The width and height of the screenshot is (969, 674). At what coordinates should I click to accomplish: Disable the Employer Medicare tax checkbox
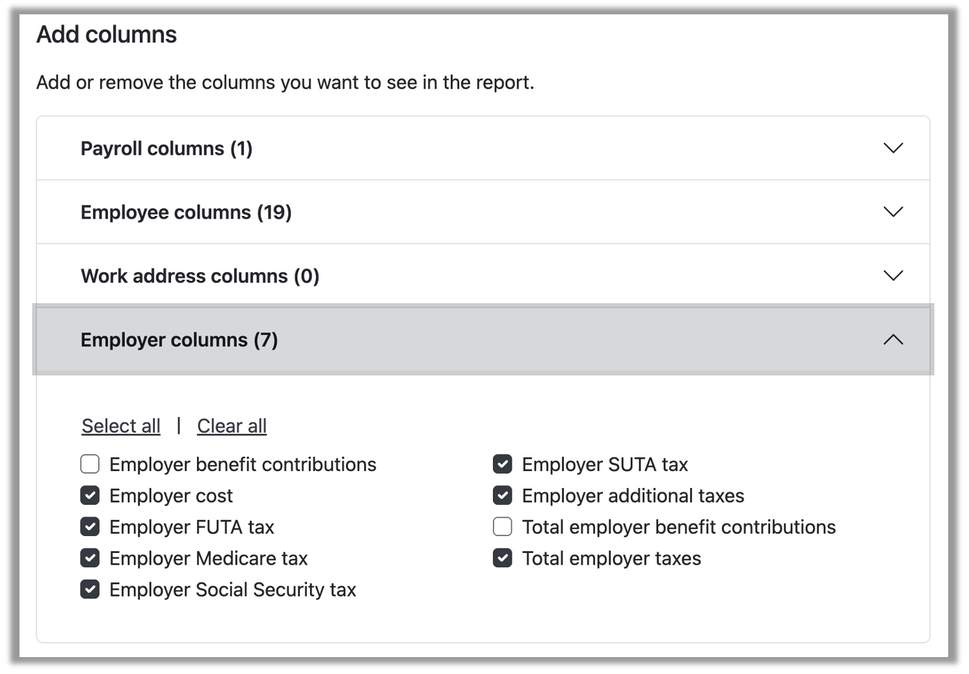pyautogui.click(x=90, y=558)
